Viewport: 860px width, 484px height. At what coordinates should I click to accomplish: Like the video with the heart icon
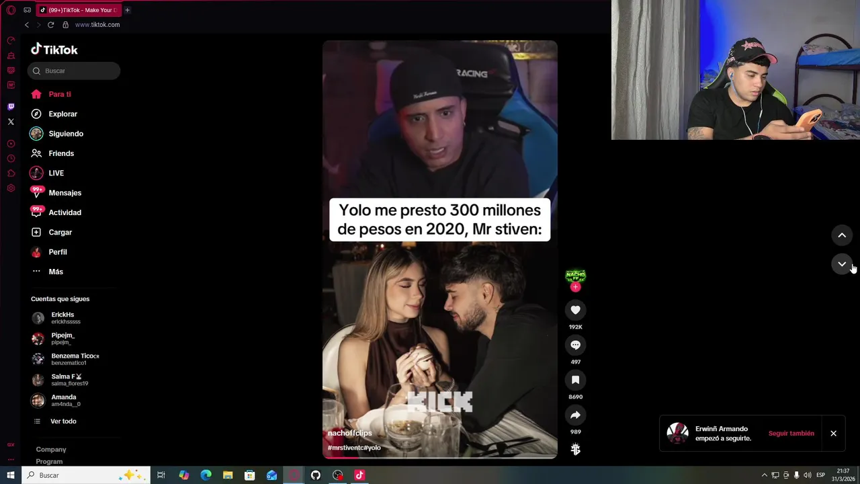click(x=575, y=310)
